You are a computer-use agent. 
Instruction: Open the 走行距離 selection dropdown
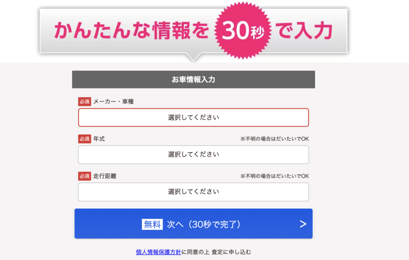pos(193,192)
